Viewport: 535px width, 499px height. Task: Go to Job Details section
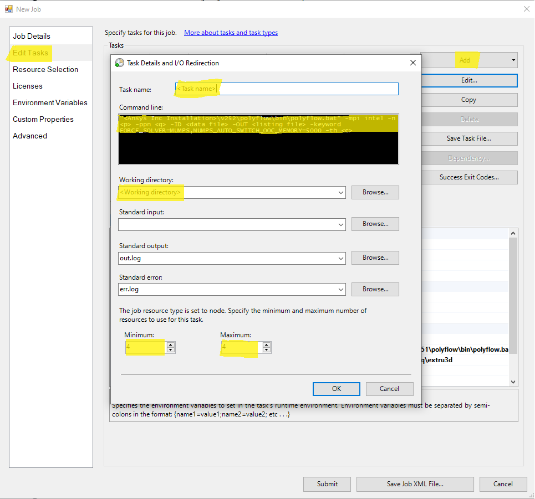pos(32,36)
